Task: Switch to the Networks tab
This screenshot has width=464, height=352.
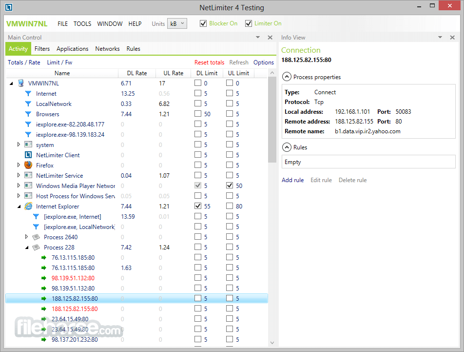Action: [107, 49]
